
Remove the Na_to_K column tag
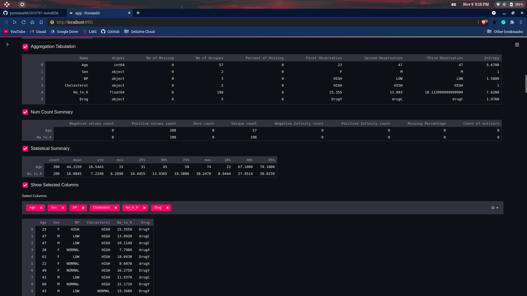144,208
